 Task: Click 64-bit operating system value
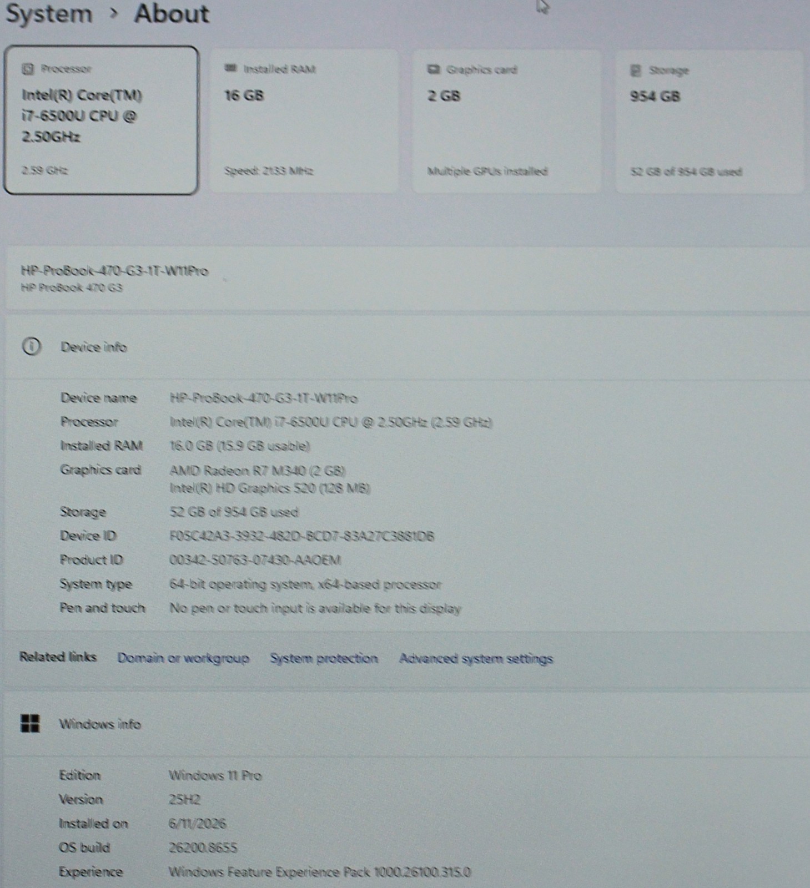coord(305,584)
